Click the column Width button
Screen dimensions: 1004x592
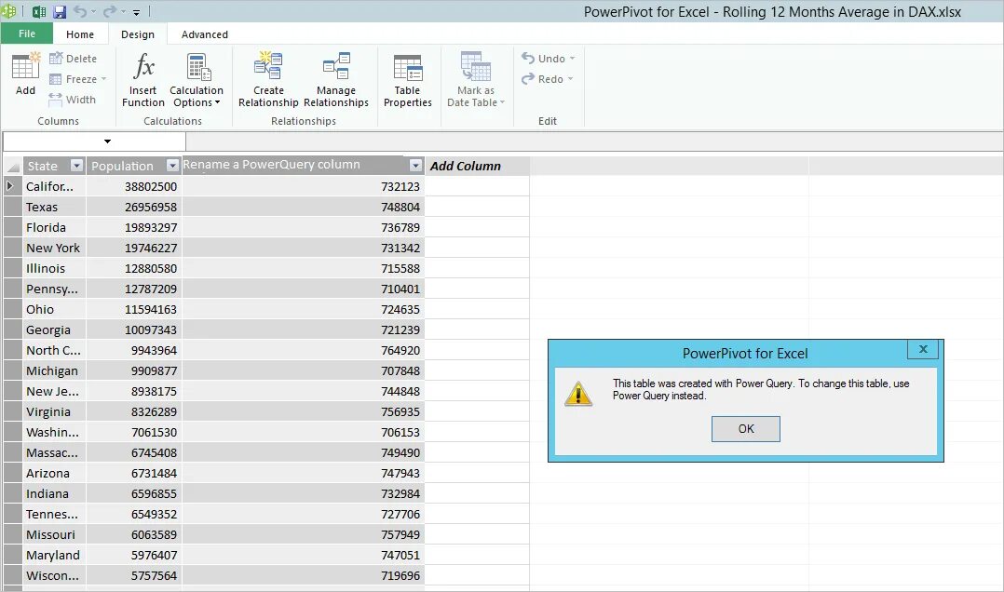point(73,100)
